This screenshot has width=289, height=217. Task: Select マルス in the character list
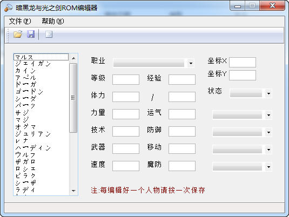pos(41,57)
